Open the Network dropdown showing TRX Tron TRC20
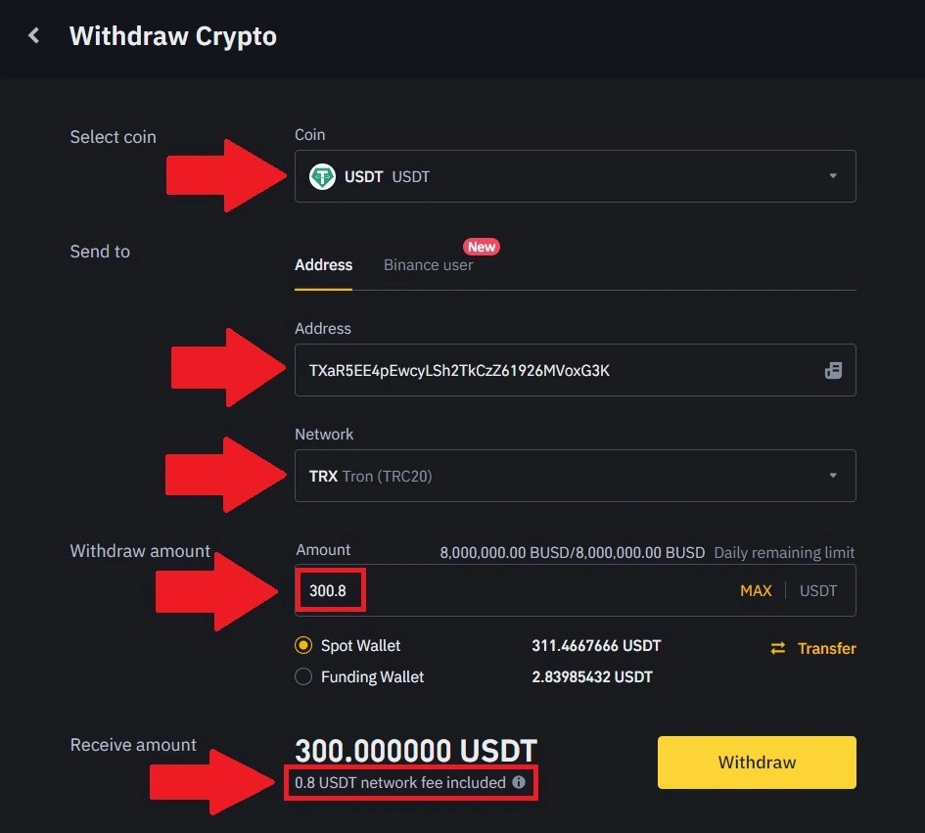The image size is (925, 833). pos(575,476)
